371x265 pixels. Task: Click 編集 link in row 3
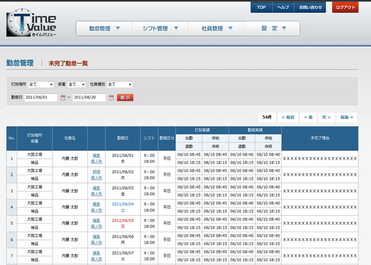(x=96, y=188)
